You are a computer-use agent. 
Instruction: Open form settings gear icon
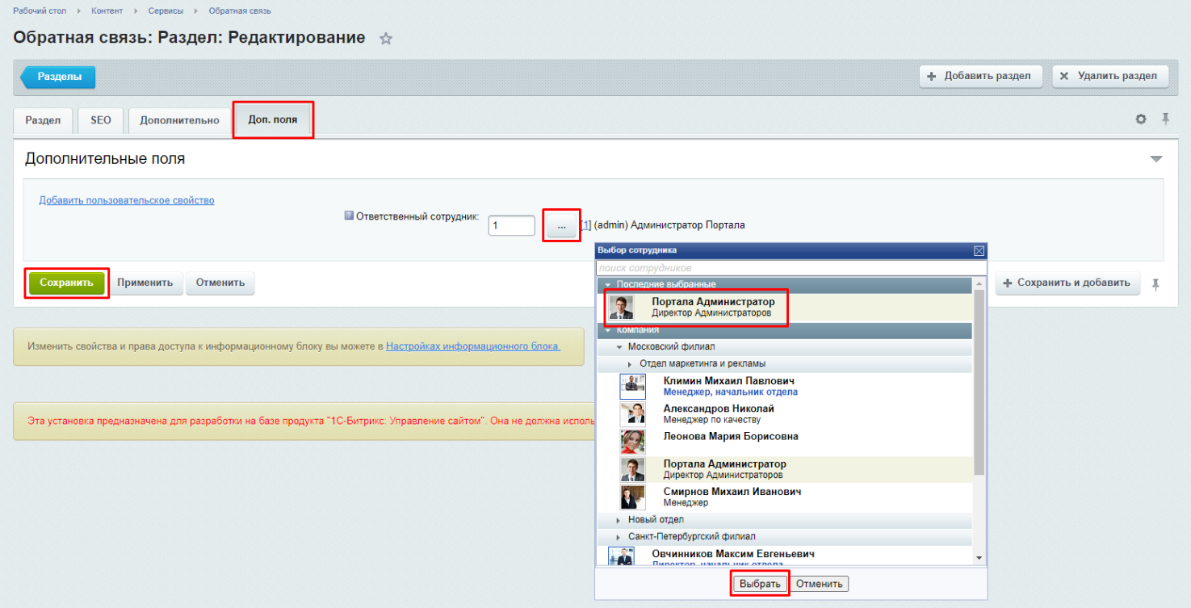[1141, 119]
